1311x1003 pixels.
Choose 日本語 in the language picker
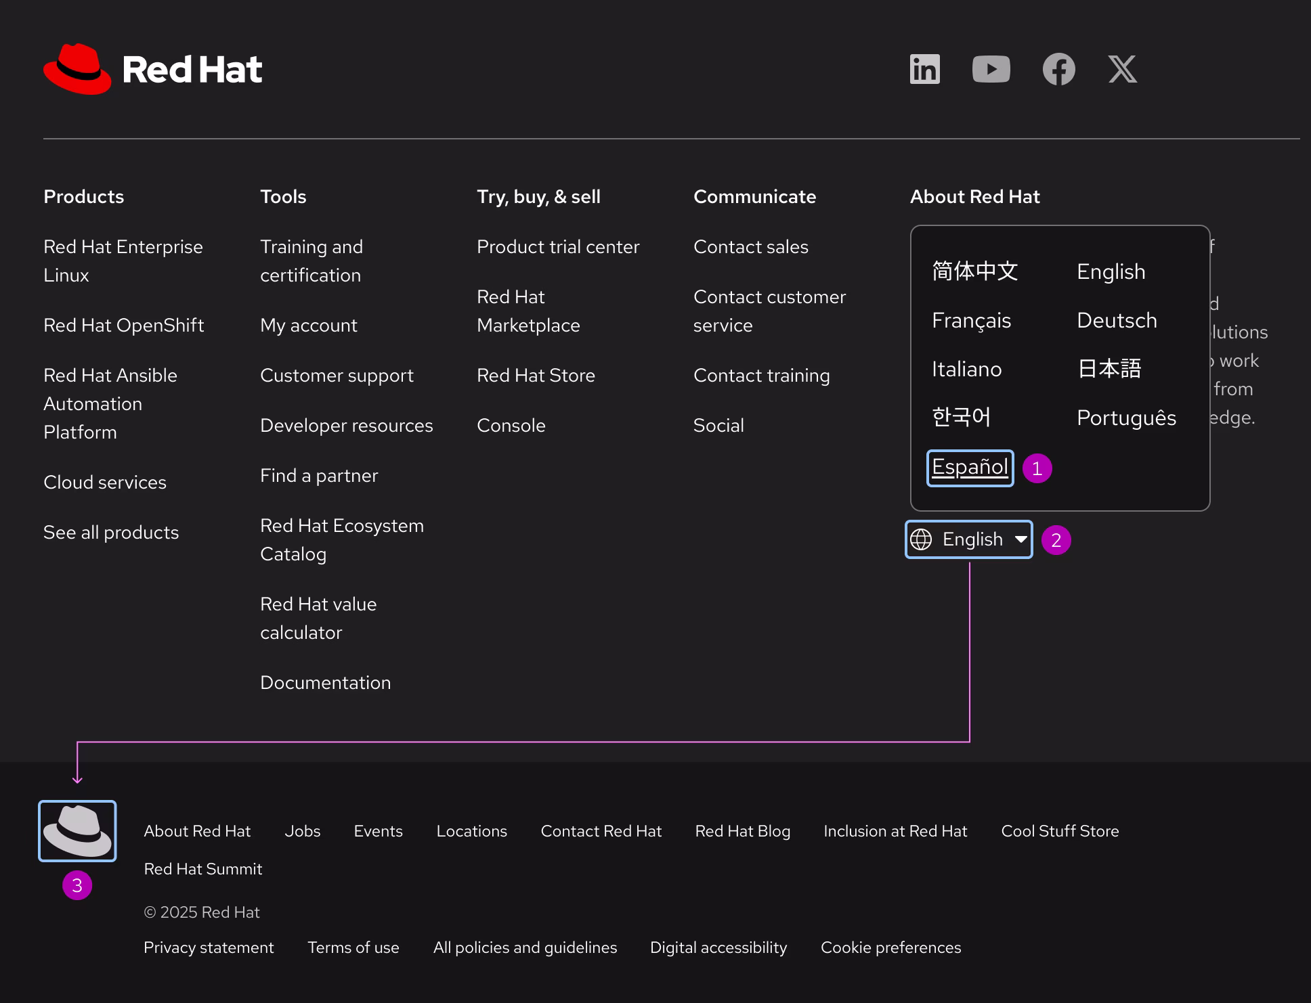point(1108,369)
